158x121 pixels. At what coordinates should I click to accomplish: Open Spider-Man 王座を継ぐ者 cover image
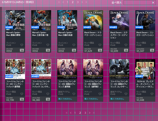tap(41, 20)
